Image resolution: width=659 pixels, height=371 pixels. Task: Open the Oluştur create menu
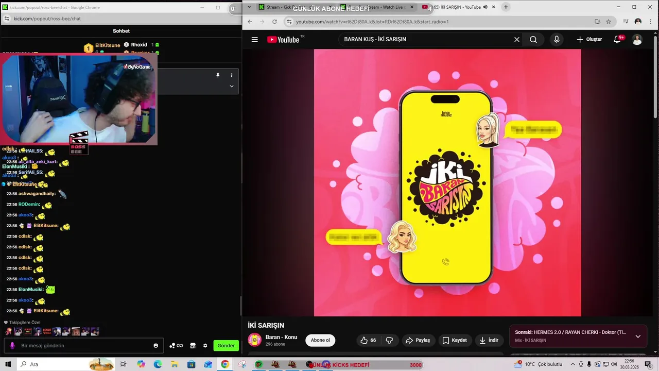pyautogui.click(x=589, y=40)
